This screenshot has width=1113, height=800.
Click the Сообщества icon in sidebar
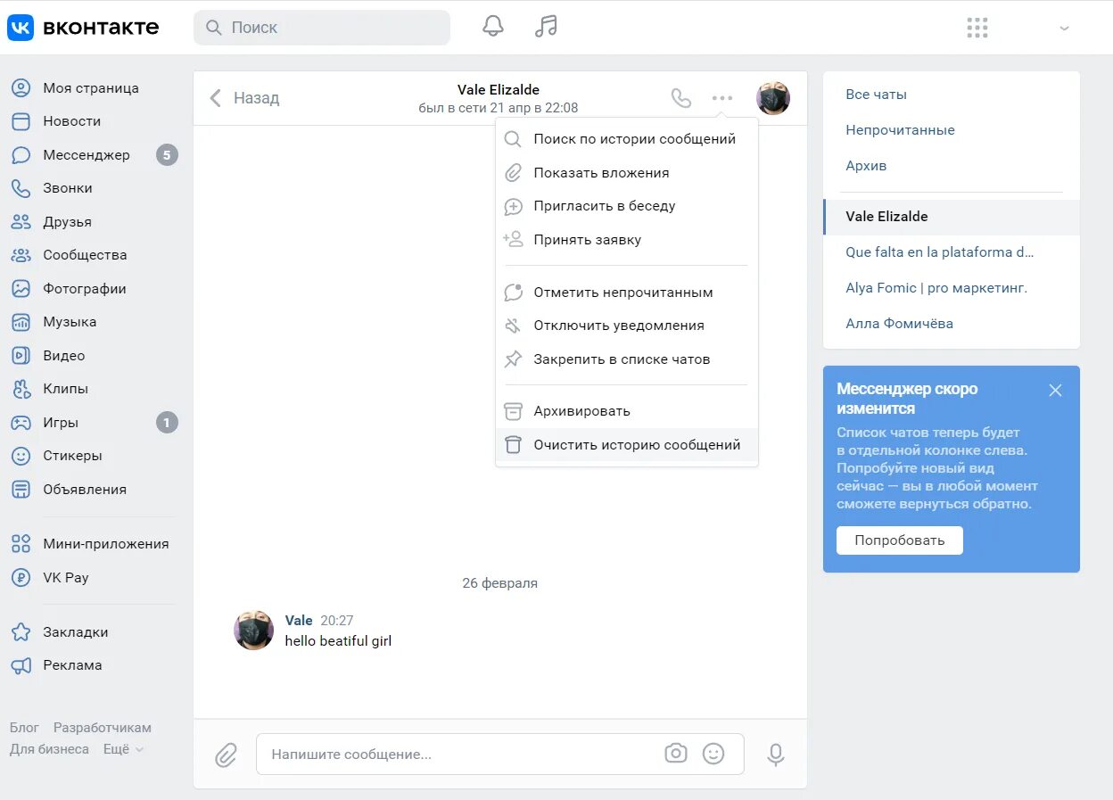coord(21,255)
